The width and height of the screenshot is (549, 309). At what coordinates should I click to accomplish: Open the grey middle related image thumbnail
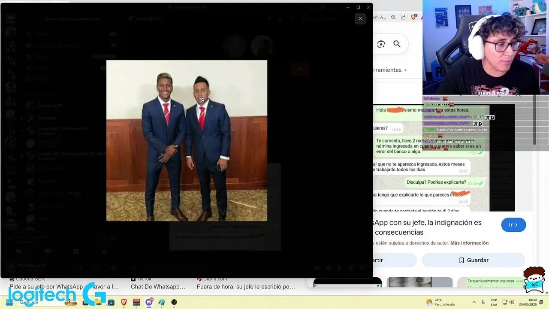tap(419, 282)
